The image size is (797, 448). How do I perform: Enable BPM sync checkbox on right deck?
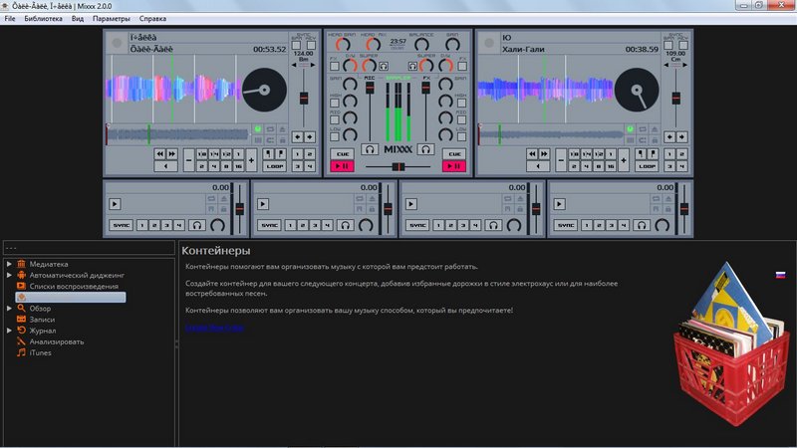pos(667,45)
